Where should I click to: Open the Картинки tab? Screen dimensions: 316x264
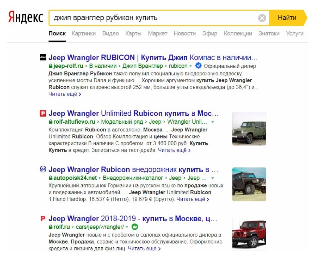click(84, 33)
